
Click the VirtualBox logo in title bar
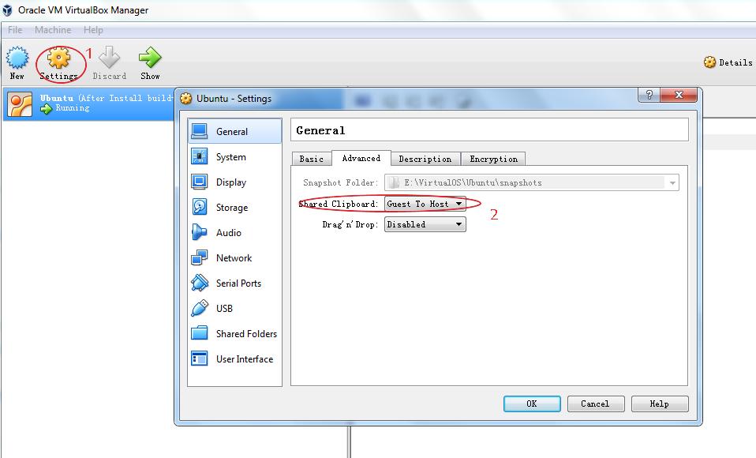7,10
